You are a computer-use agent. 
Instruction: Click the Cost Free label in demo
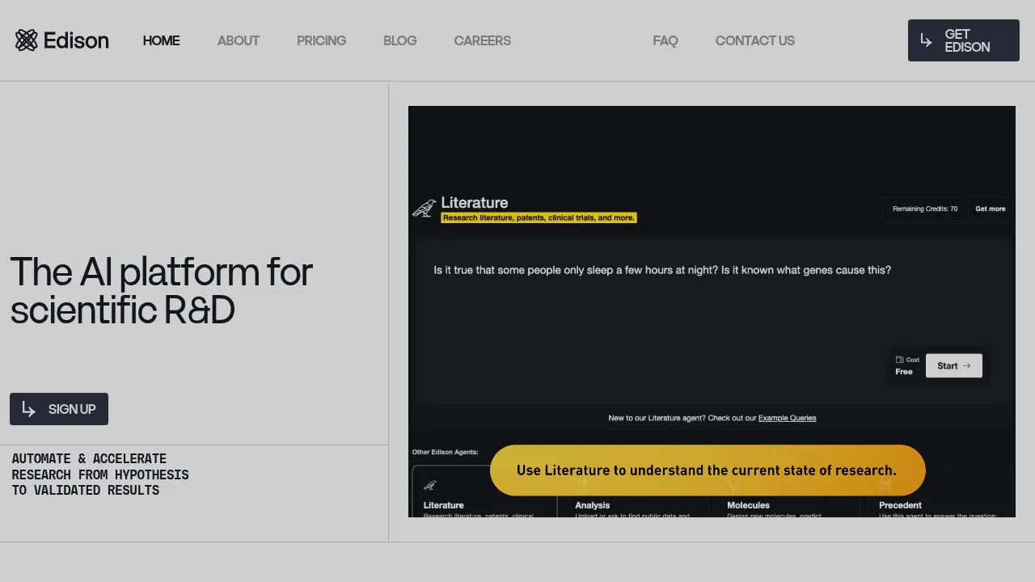(x=906, y=365)
